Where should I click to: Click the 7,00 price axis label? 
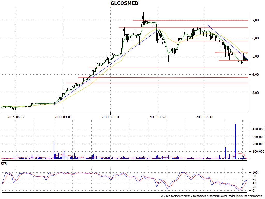click(256, 20)
